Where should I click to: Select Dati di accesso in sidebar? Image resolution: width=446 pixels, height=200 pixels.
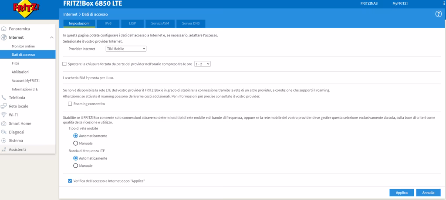(x=27, y=54)
